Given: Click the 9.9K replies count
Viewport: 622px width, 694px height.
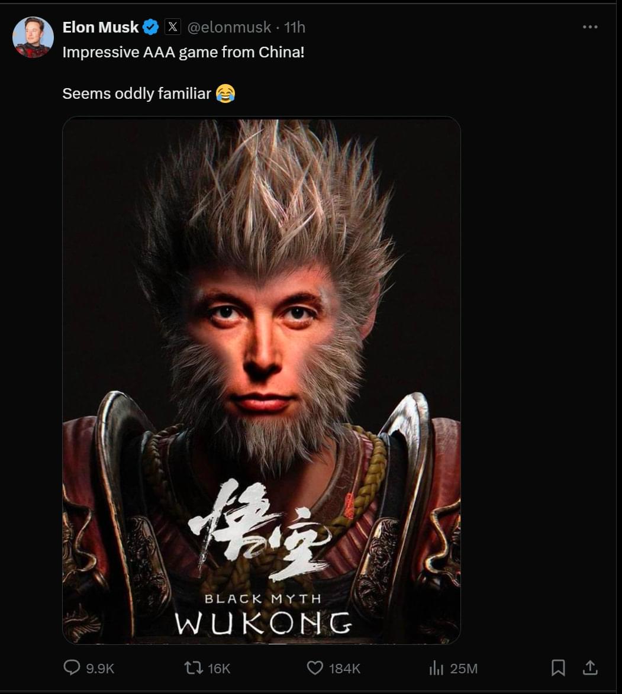Looking at the screenshot, I should tap(100, 669).
